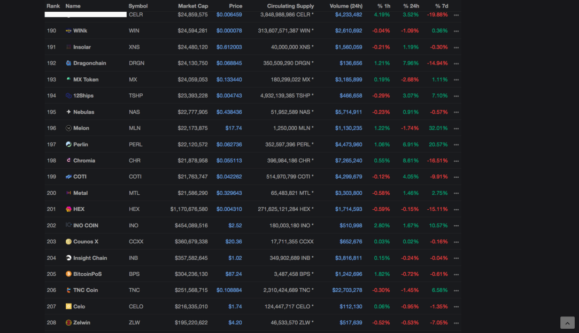This screenshot has height=333, width=579.
Task: Select Counos X supply 17,711,355 CCXX
Action: coord(292,242)
